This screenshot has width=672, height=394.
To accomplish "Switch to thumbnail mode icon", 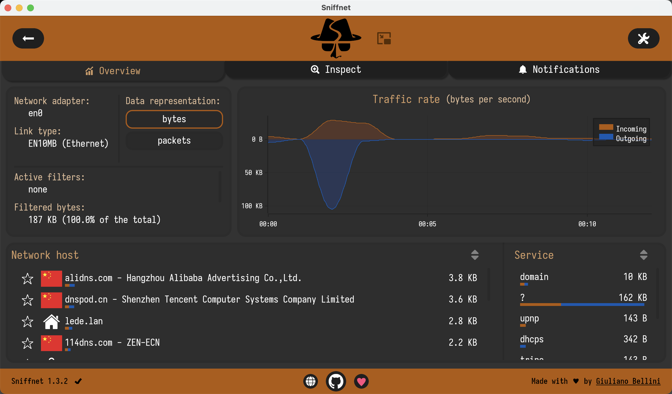I will 384,38.
